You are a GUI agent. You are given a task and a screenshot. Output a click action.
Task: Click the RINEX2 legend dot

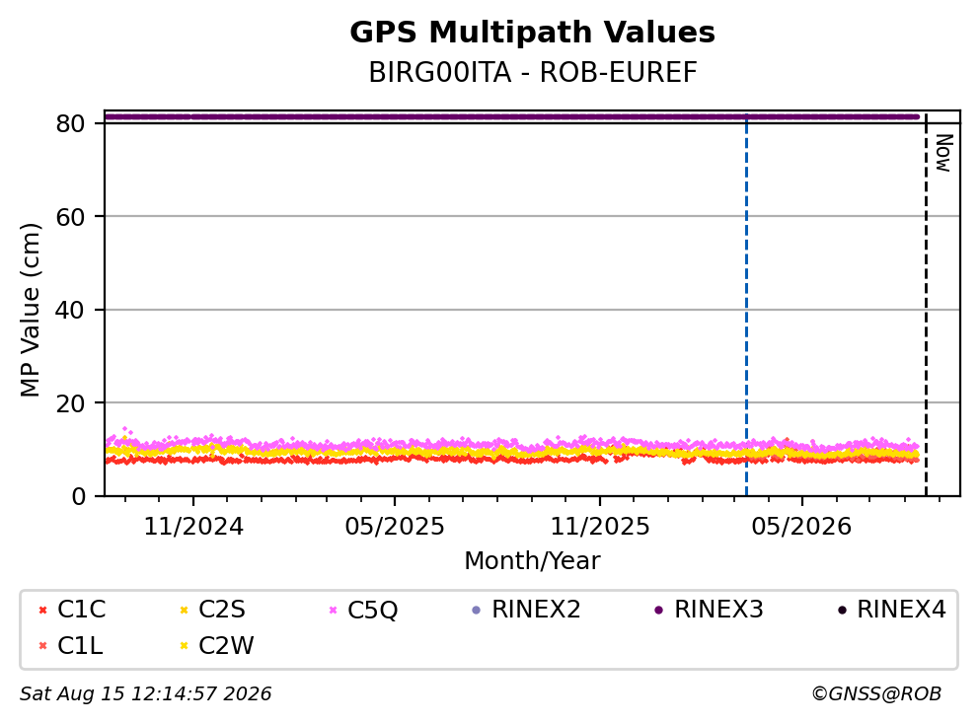click(477, 610)
